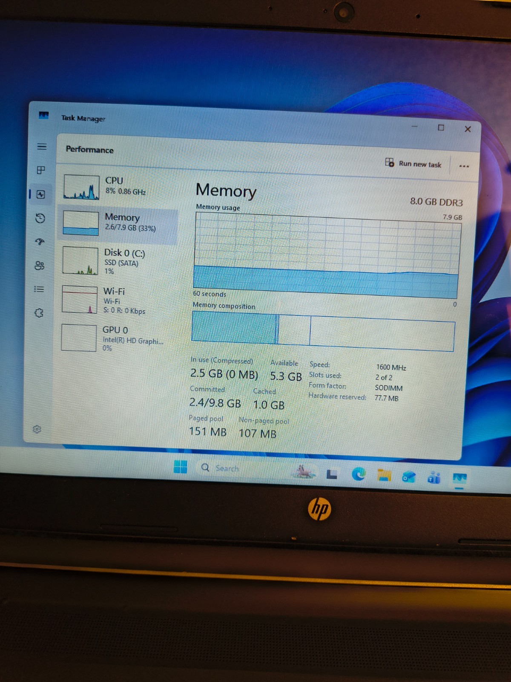
Task: Click the '2 of 2' slots used value
Action: (384, 378)
